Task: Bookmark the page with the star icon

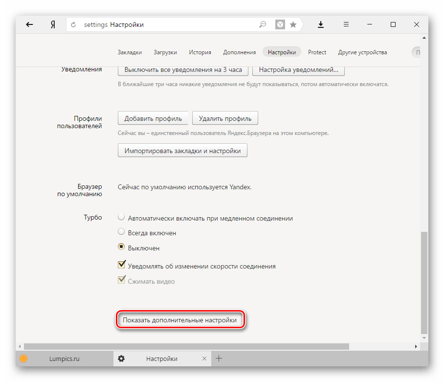Action: (293, 24)
